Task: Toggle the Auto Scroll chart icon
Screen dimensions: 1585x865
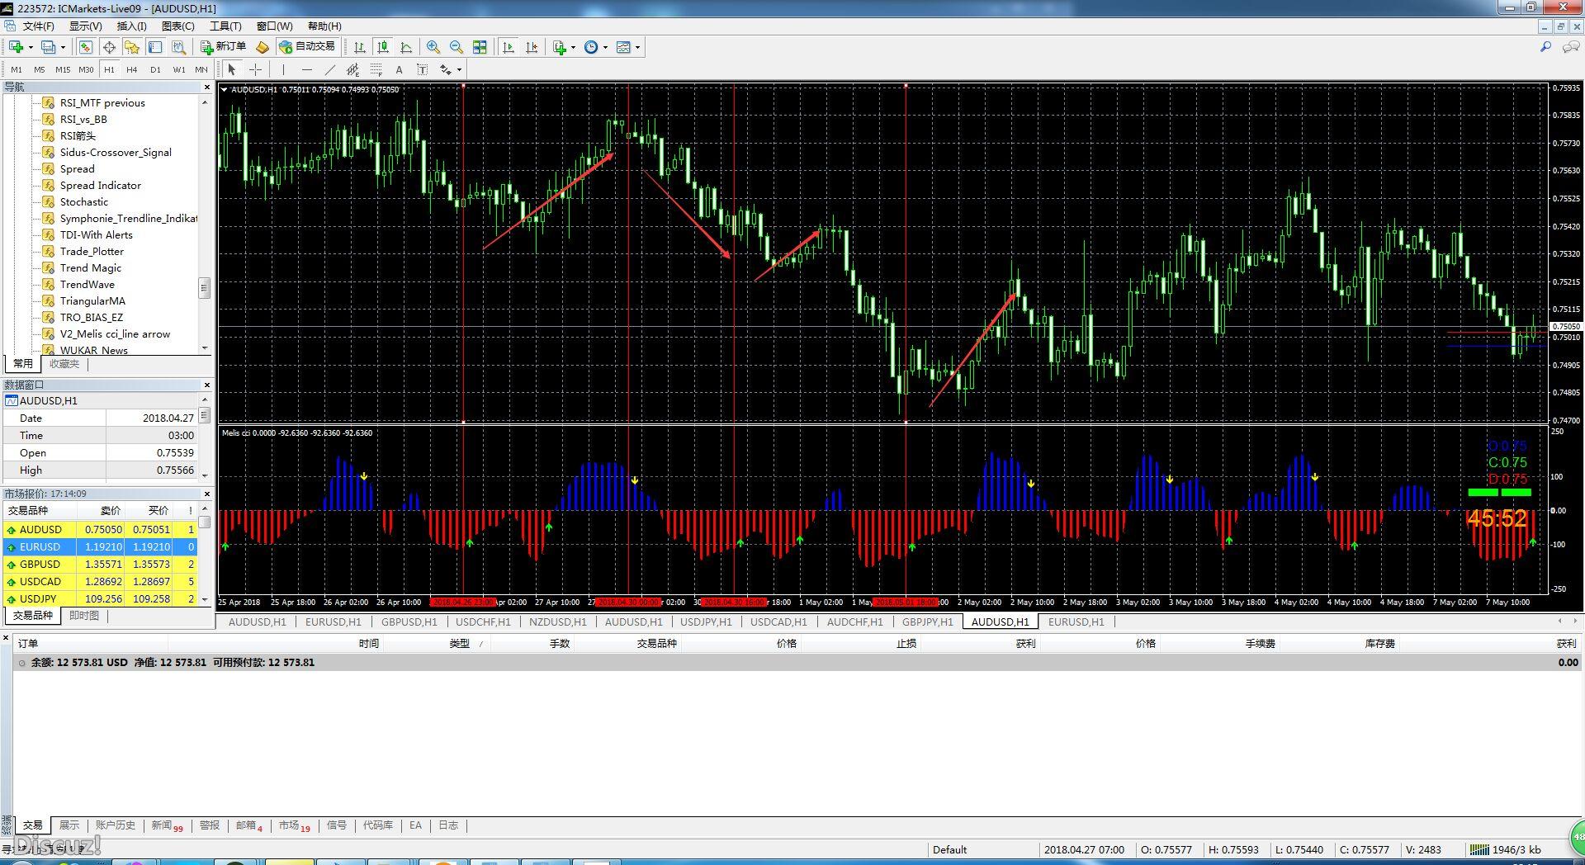Action: (x=509, y=47)
